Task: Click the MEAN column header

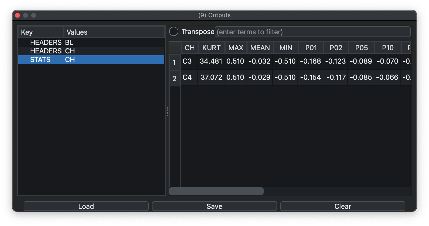Action: pyautogui.click(x=260, y=48)
